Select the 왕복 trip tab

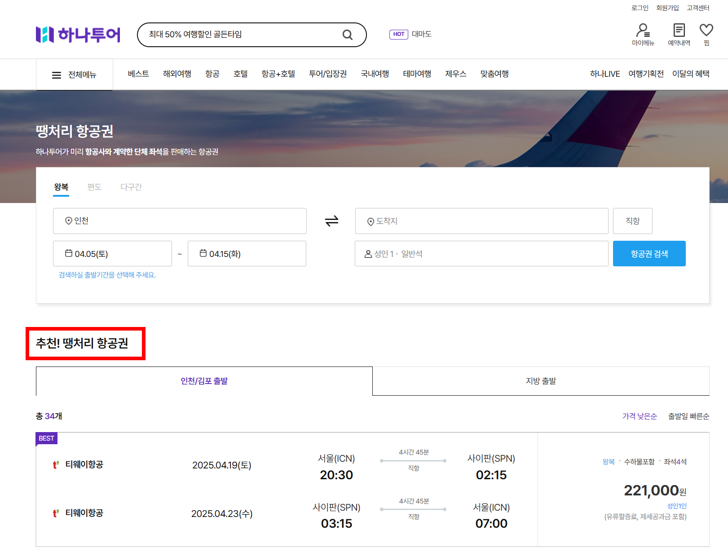61,187
